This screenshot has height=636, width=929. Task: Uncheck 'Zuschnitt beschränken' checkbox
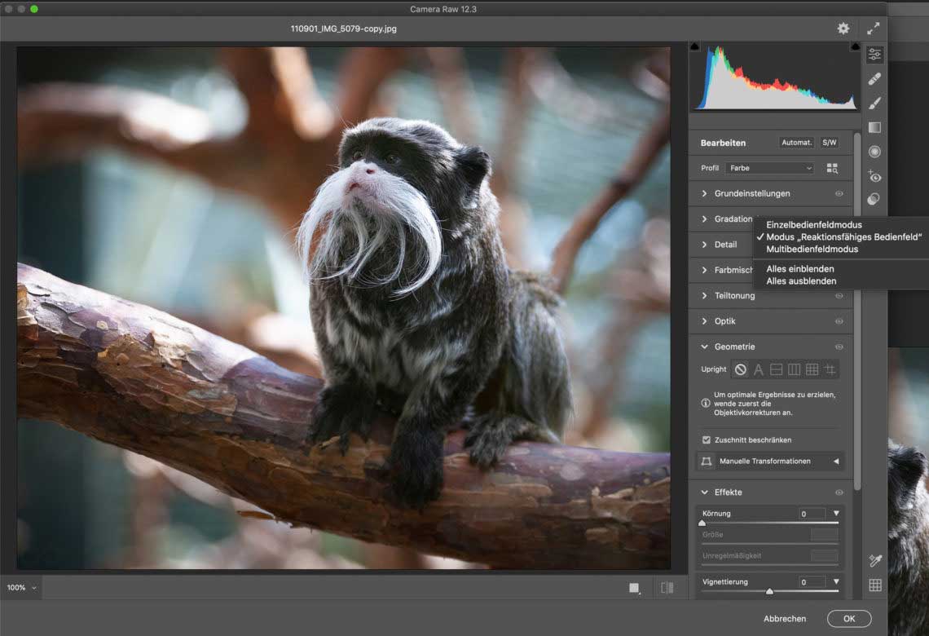[x=707, y=439]
